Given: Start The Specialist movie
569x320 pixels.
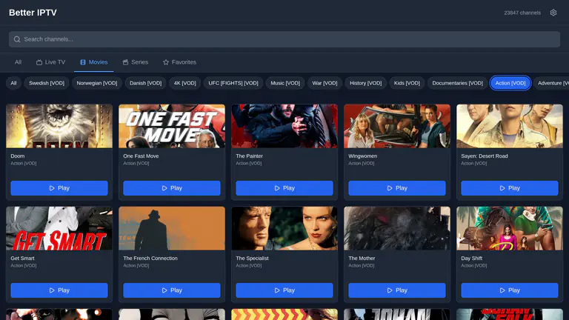Looking at the screenshot, I should point(284,290).
